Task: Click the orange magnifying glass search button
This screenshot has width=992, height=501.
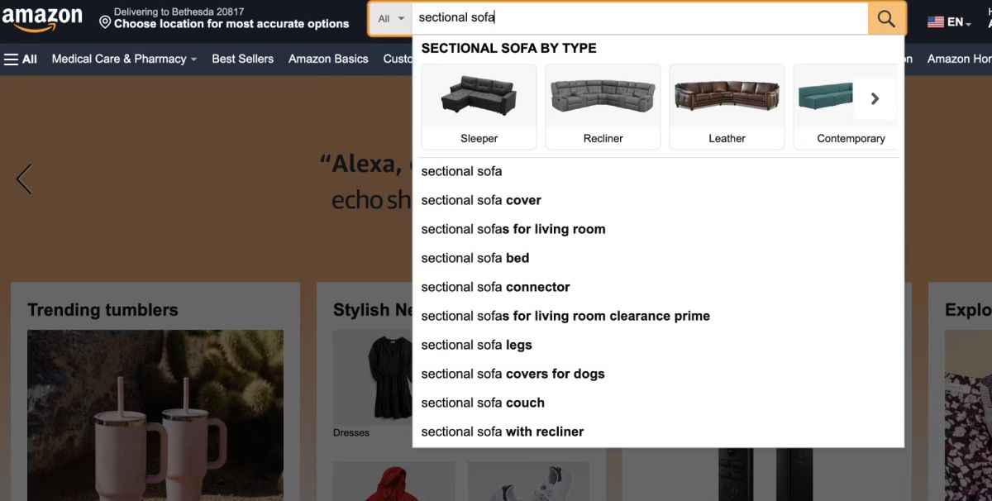Action: (x=886, y=18)
